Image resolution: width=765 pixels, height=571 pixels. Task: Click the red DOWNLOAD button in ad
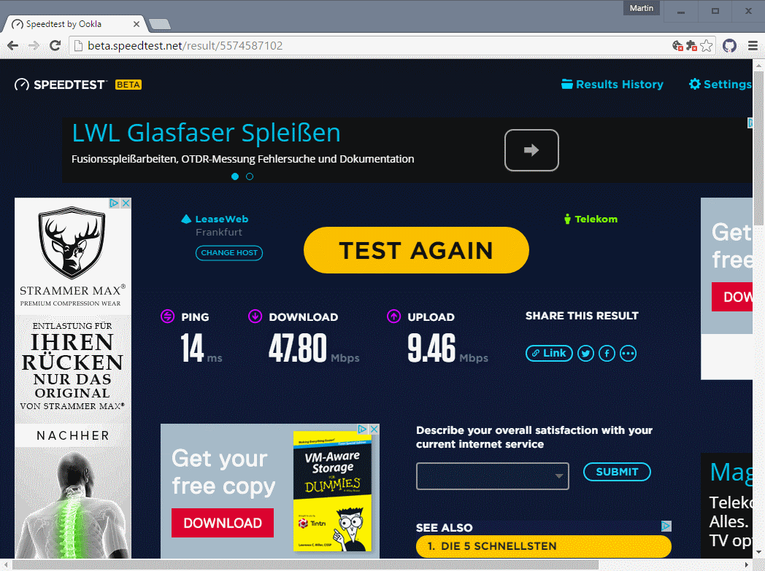tap(223, 523)
